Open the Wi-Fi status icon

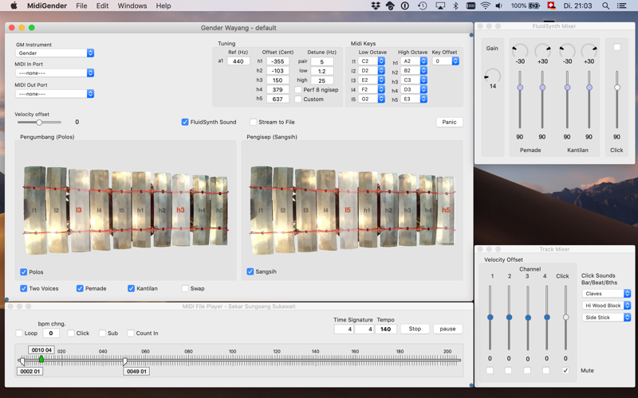(x=485, y=6)
